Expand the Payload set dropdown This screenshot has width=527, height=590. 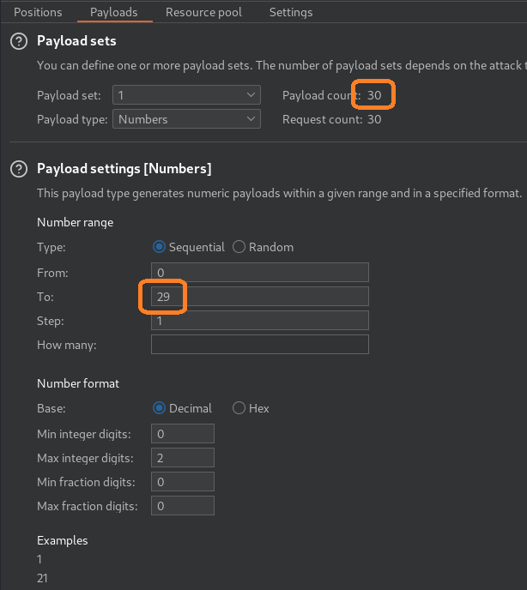(186, 95)
